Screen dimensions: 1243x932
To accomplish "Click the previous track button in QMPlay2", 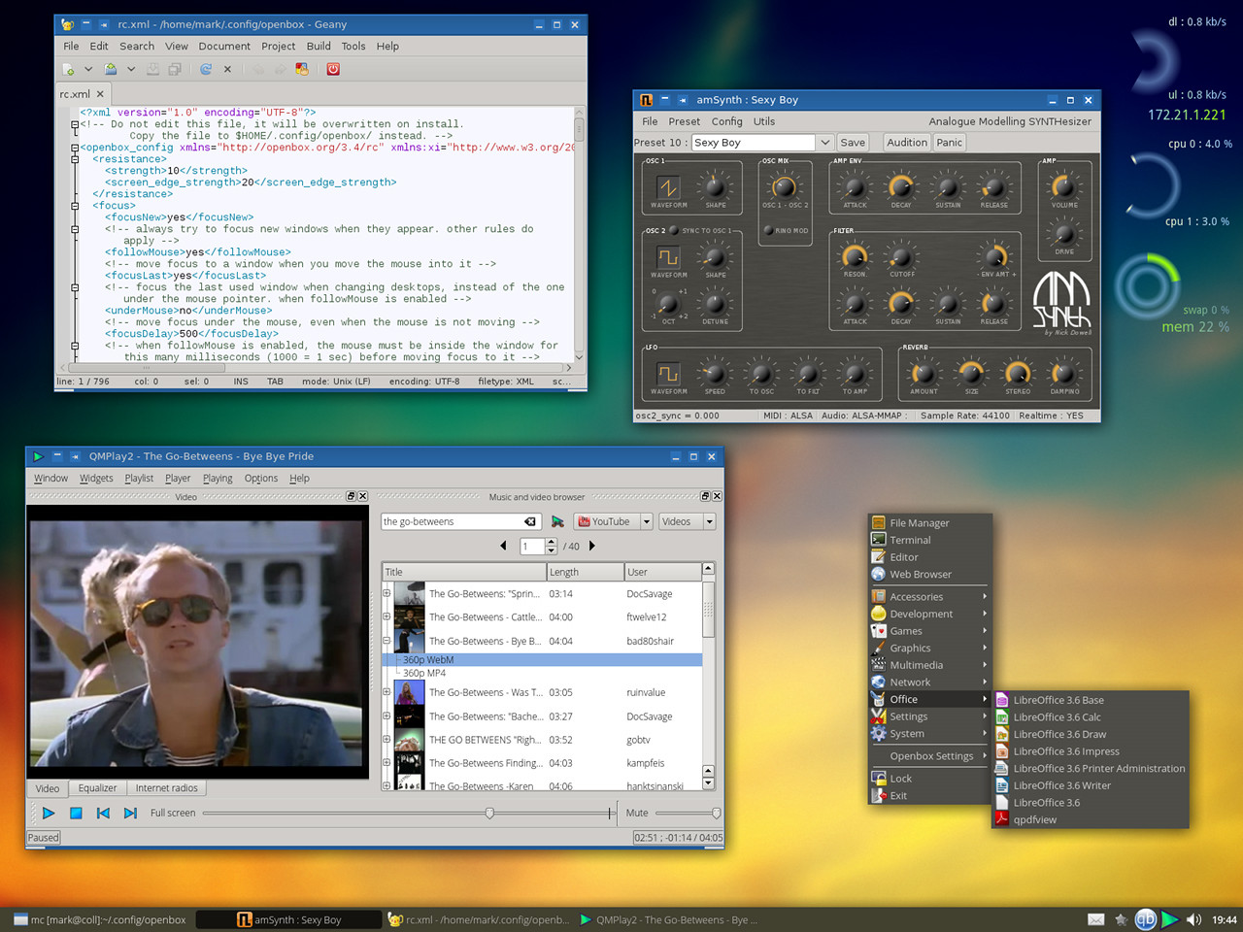I will pyautogui.click(x=103, y=813).
